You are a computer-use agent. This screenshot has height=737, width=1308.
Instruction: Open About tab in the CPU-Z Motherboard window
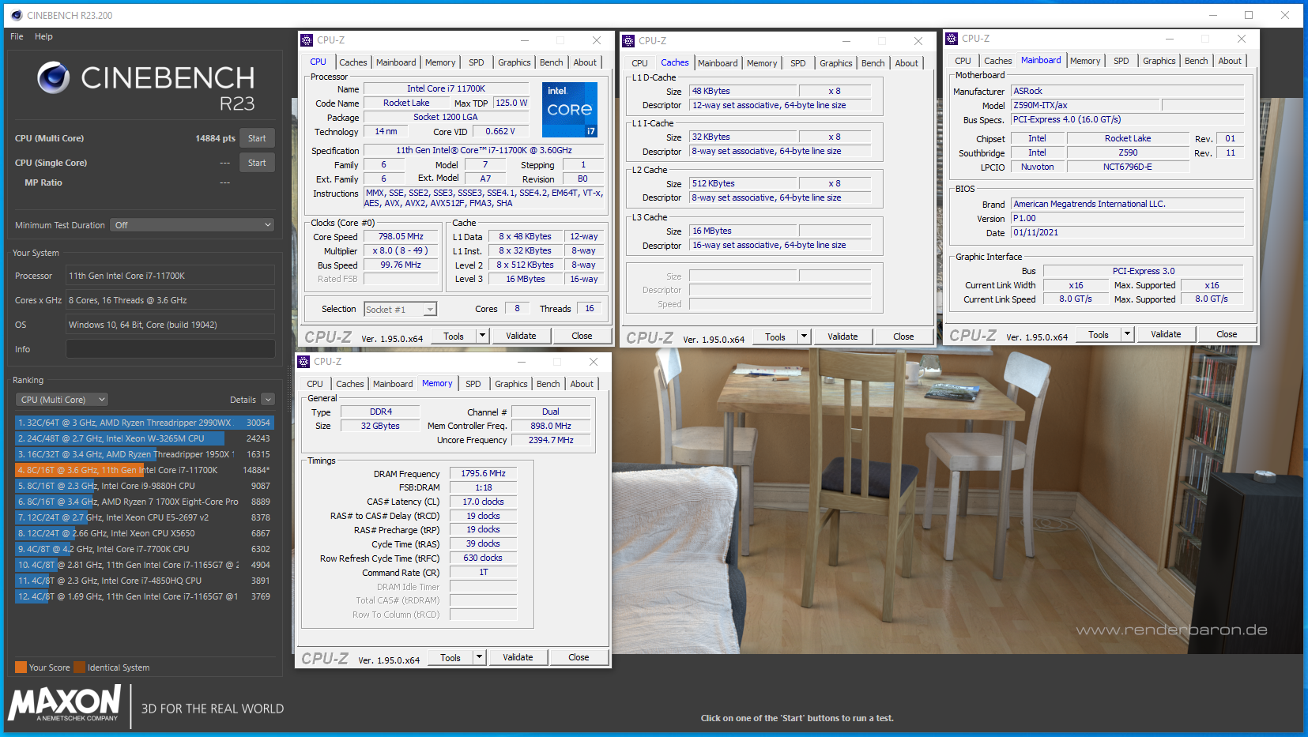(1230, 61)
